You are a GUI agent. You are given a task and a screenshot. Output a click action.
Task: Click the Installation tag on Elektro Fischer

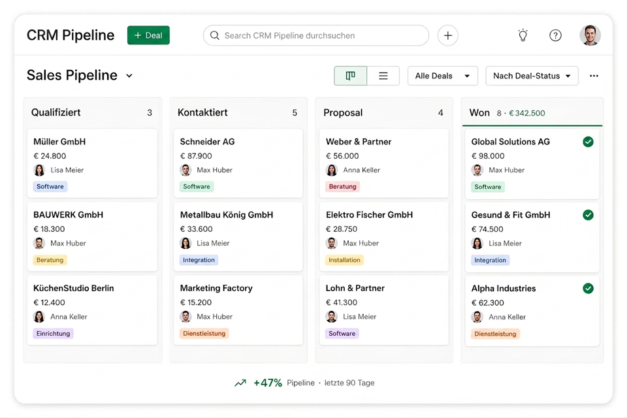[344, 260]
